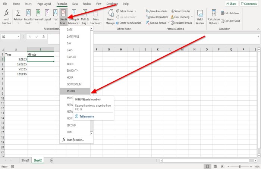This screenshot has width=261, height=169.
Task: Switch to Normal view in the status bar
Action: coord(207,166)
